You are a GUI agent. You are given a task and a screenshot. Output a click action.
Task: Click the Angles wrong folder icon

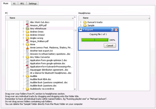point(28,38)
